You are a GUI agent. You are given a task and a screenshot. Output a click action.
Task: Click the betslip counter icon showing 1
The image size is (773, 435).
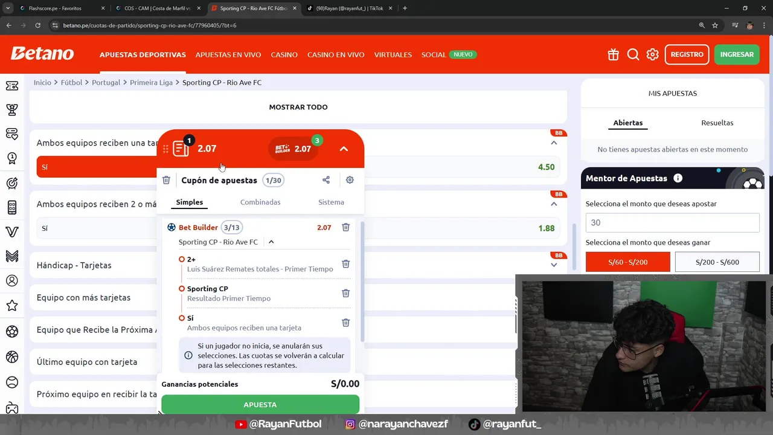click(181, 147)
